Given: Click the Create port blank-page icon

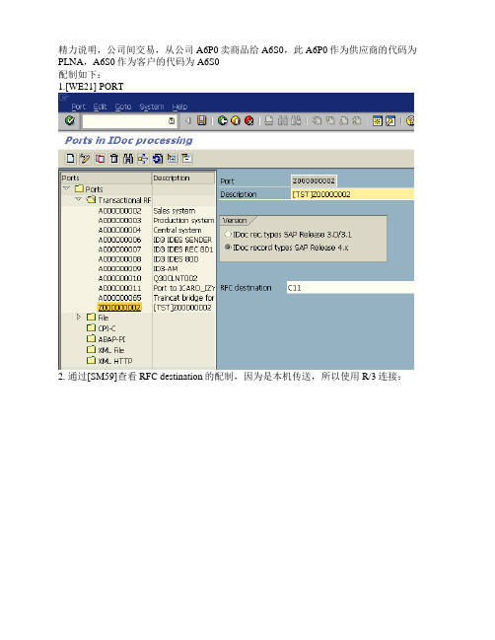Looking at the screenshot, I should (x=71, y=159).
